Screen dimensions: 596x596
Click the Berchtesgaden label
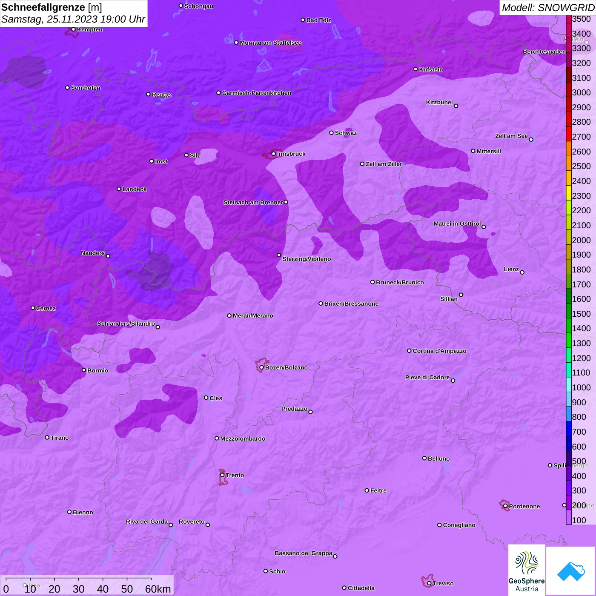tap(544, 52)
